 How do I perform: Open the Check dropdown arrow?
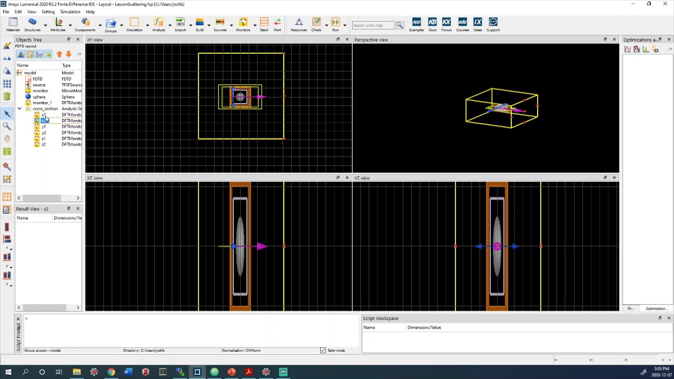tap(326, 25)
